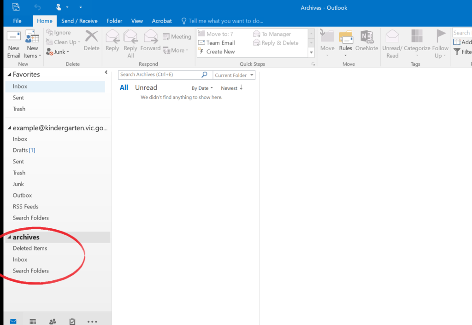Click the Send/Receive All Folders quick access icon
This screenshot has height=325, width=472.
pyautogui.click(x=16, y=6)
